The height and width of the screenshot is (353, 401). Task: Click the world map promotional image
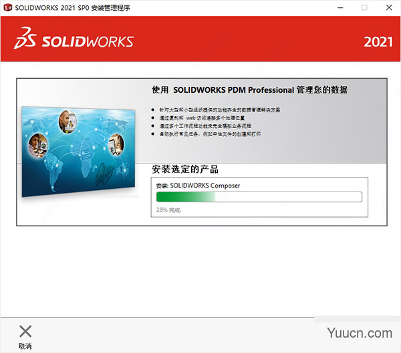tap(78, 152)
